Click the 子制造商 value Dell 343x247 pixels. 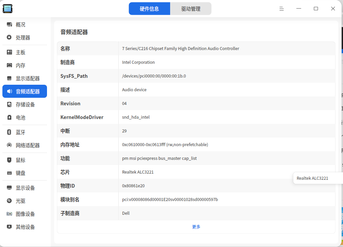click(x=126, y=213)
